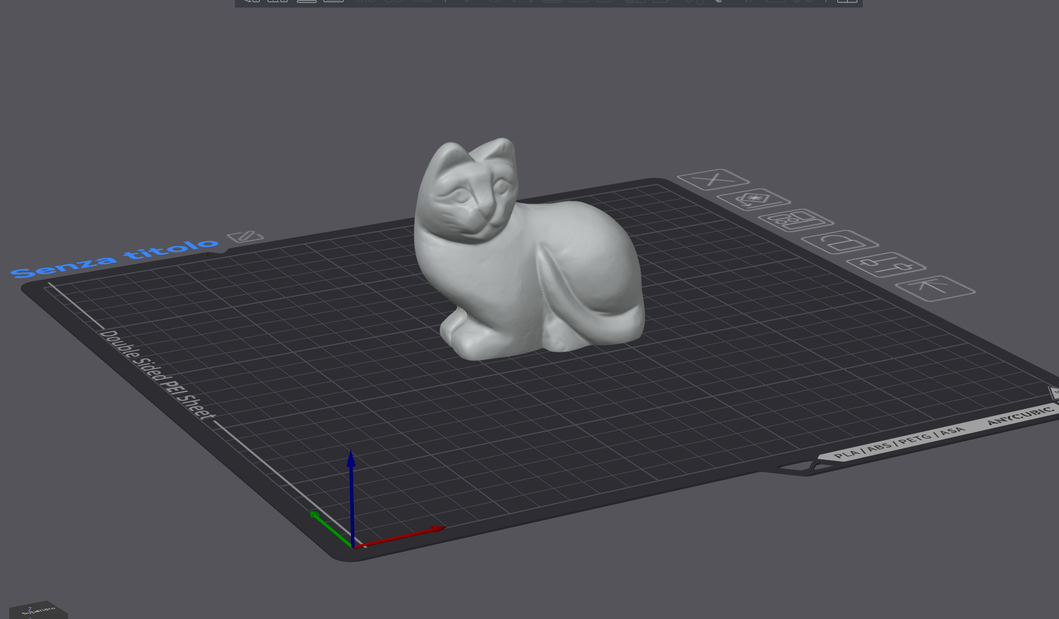Toggle the plate lock icon
The image size is (1059, 619).
click(x=840, y=242)
